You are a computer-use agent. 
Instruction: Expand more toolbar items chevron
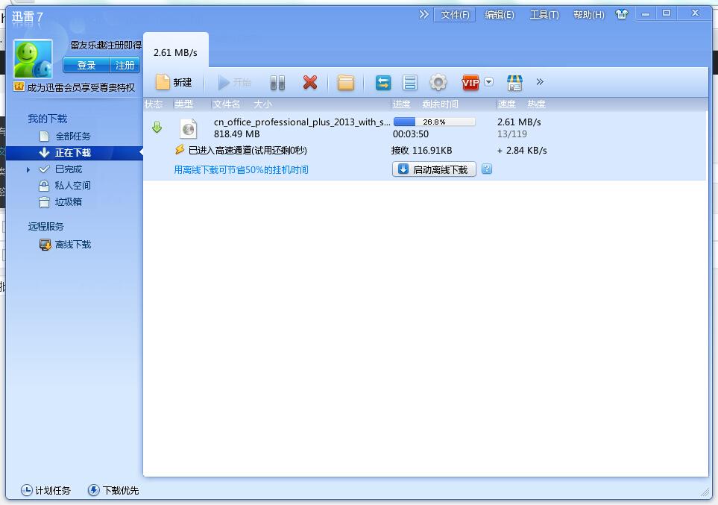[540, 81]
